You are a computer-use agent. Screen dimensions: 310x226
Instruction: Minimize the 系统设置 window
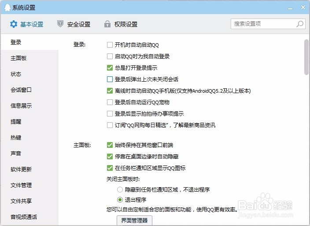290,8
